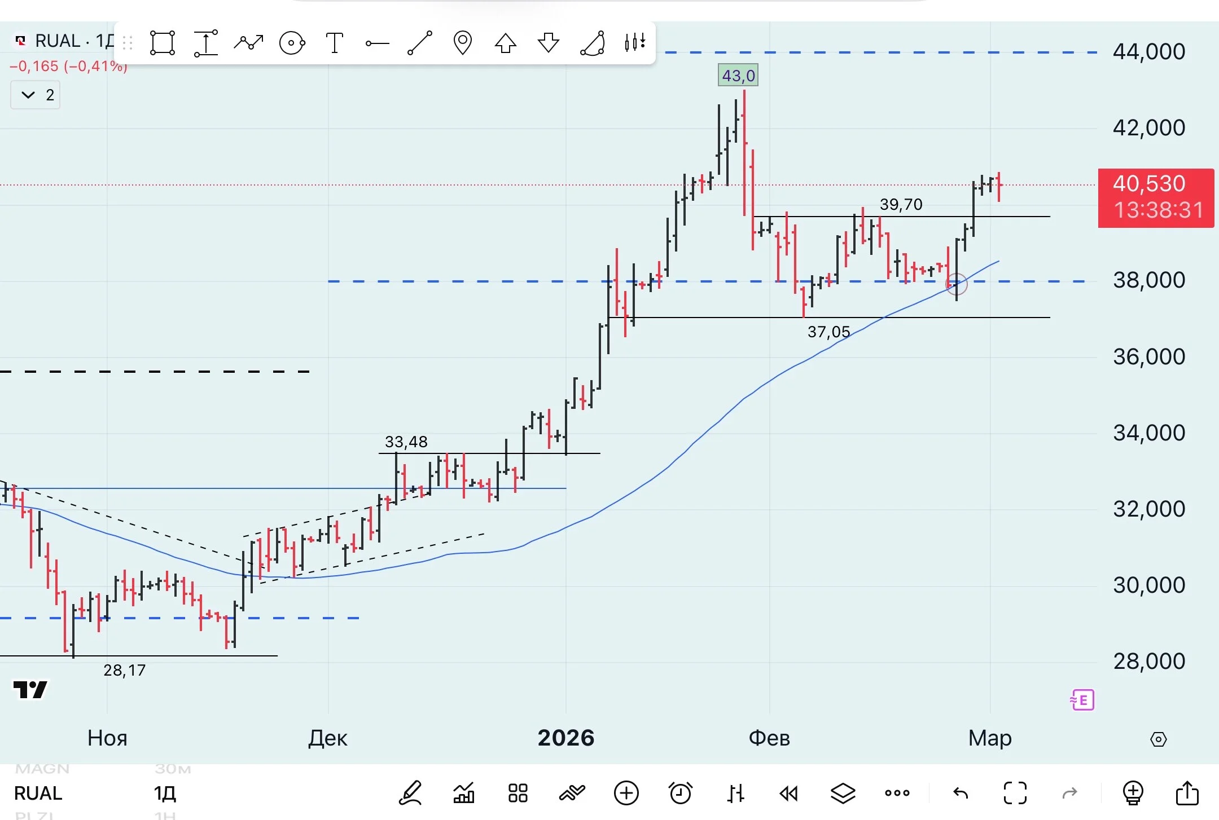
Task: Create a price alert with the clock icon
Action: coord(681,793)
